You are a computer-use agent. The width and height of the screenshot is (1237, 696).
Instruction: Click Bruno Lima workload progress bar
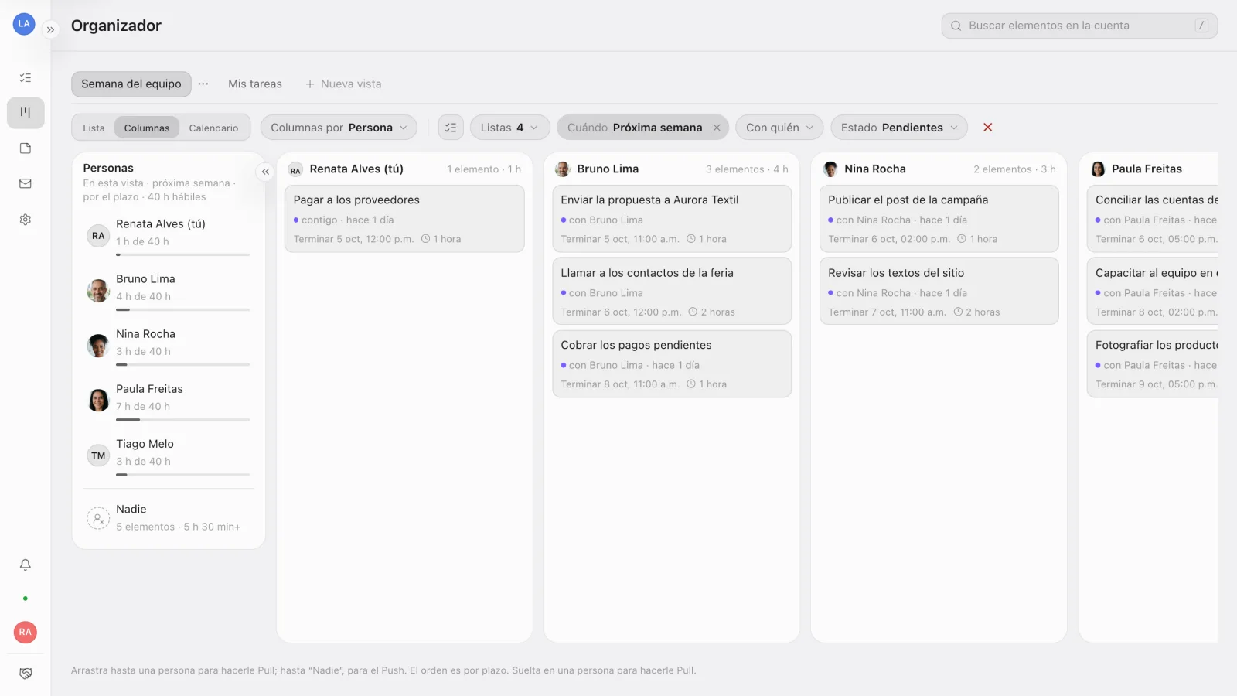(x=183, y=310)
